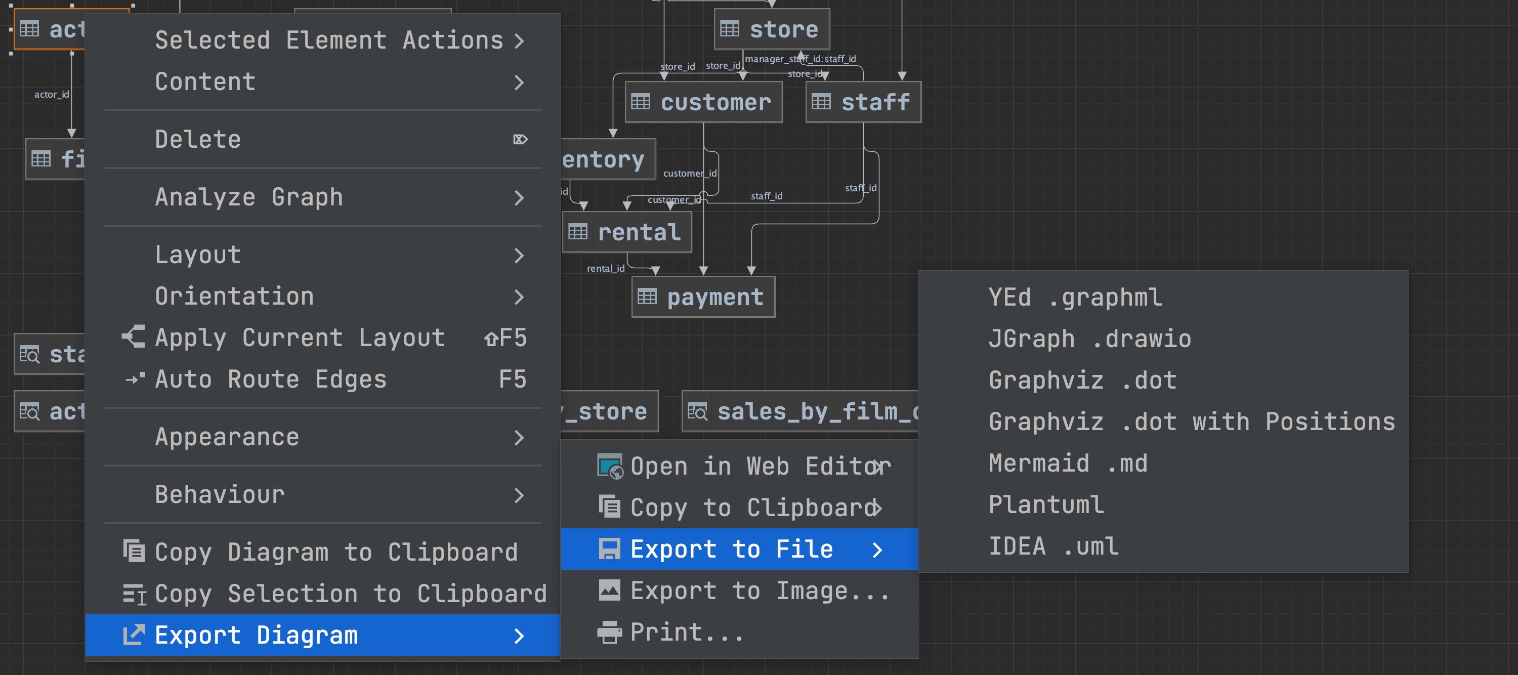Image resolution: width=1518 pixels, height=675 pixels.
Task: Click the Export Diagram arrow-box icon
Action: pyautogui.click(x=134, y=635)
